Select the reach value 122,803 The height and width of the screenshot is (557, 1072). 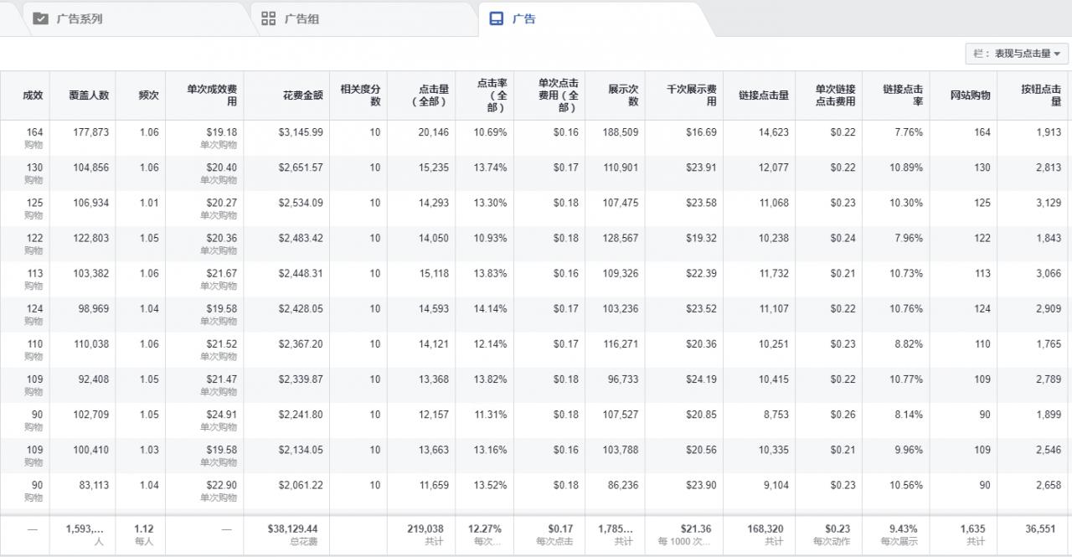tap(91, 238)
